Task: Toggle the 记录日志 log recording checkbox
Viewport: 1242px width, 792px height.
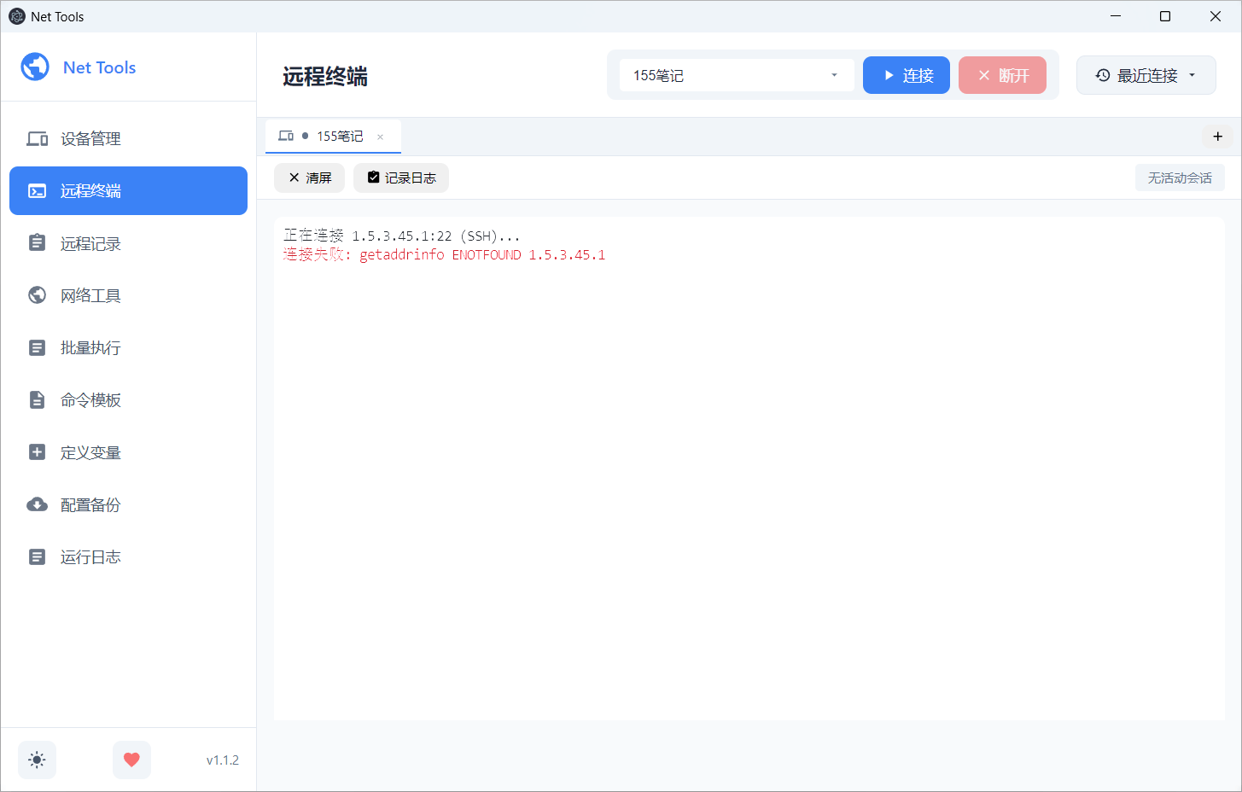Action: 374,178
